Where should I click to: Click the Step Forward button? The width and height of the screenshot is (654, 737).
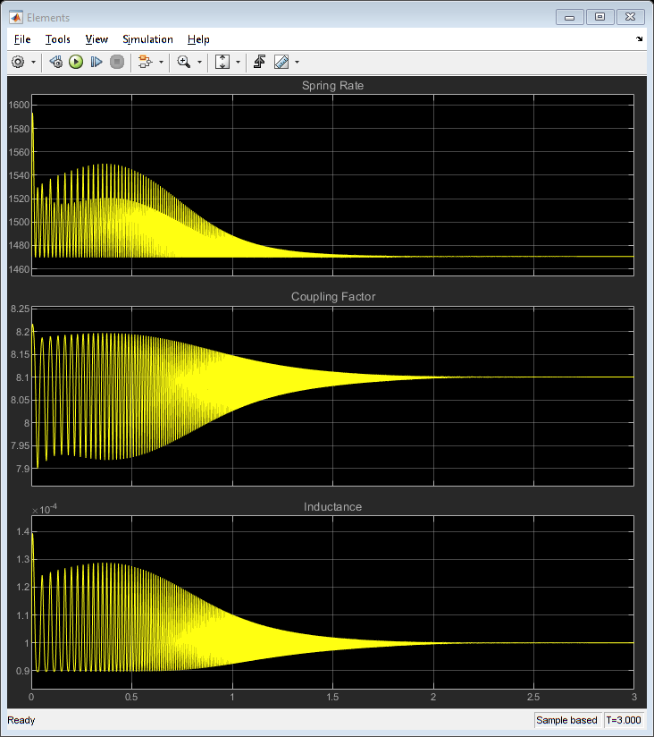click(x=96, y=62)
